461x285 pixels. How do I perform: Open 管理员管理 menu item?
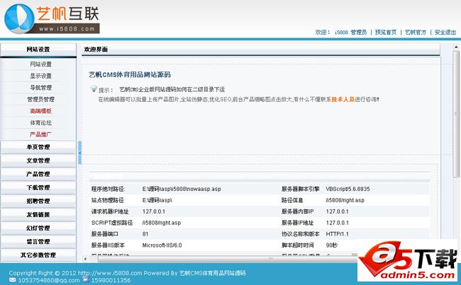pos(40,99)
